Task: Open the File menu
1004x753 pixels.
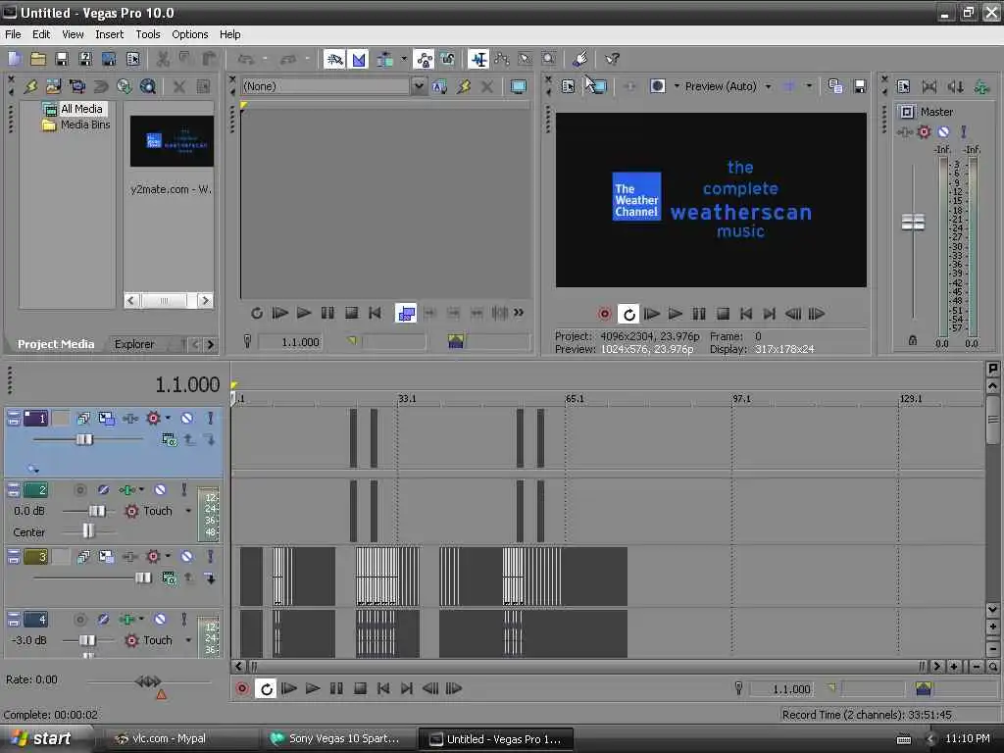Action: [13, 34]
